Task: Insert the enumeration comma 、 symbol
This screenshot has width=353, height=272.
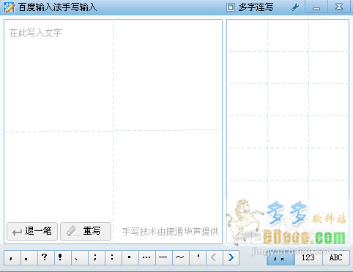Action: (x=79, y=257)
